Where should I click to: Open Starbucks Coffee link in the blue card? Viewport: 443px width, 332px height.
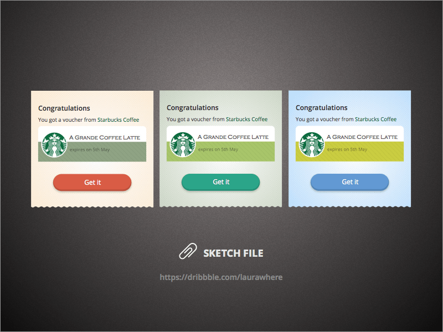(376, 119)
